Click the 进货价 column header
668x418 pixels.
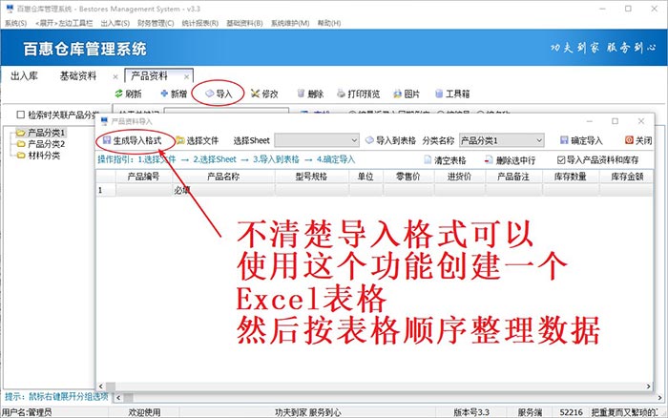[459, 177]
